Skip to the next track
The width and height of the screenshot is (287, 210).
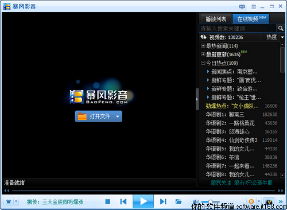[163, 201]
